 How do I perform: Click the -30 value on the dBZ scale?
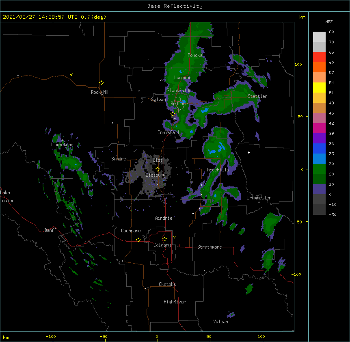[x=333, y=214]
